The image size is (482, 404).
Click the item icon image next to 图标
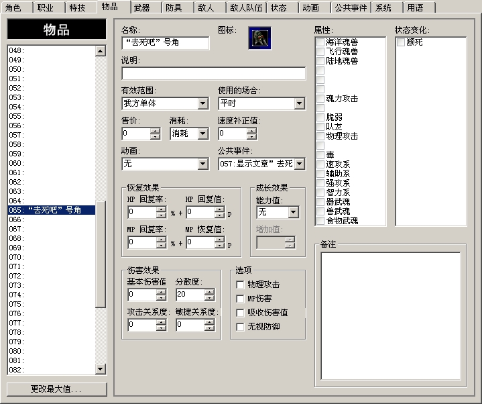[259, 38]
